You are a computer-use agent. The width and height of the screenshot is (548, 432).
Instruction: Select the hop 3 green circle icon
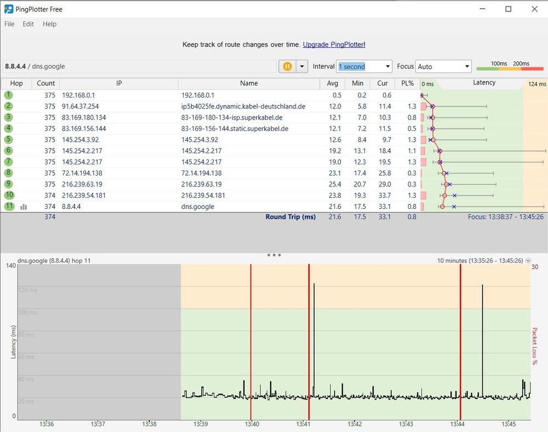coord(9,117)
